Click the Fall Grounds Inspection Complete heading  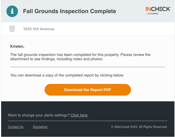coord(69,11)
